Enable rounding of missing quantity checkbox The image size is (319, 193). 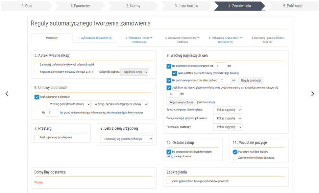[169, 181]
